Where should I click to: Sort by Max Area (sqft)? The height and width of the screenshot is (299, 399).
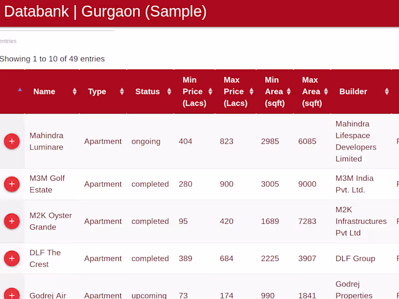click(312, 92)
